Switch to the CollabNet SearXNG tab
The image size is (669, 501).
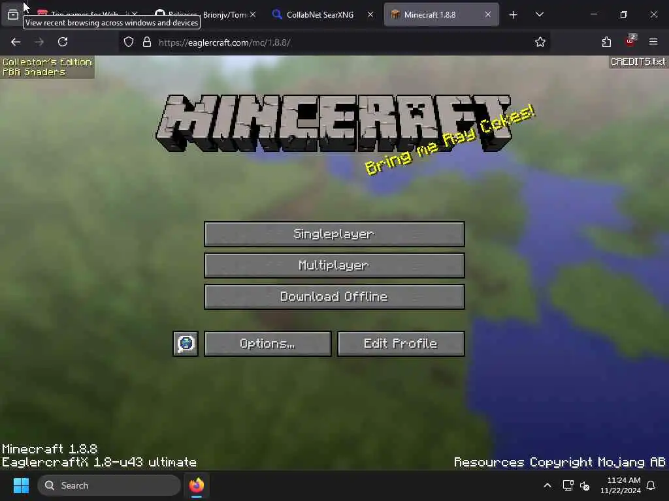click(320, 15)
